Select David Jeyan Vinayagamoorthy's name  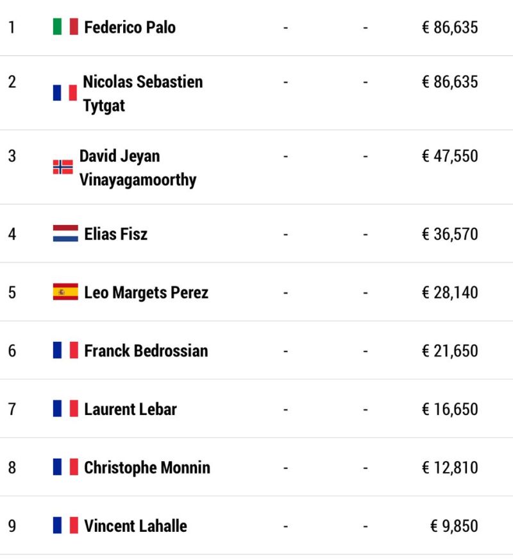point(138,168)
